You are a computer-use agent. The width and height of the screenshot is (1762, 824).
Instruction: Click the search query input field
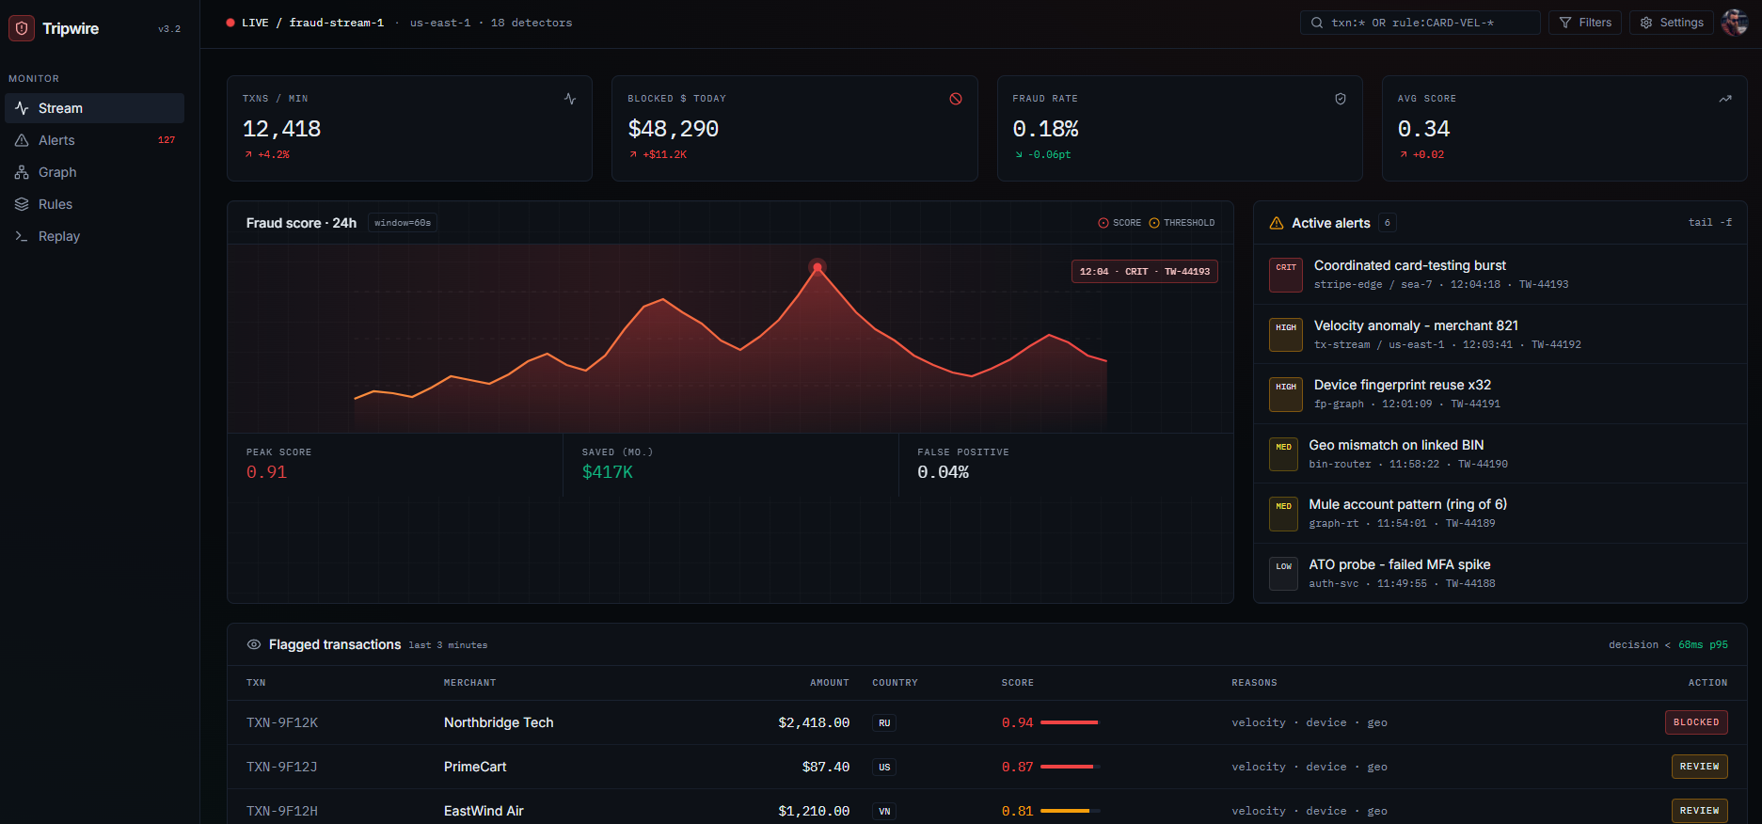coord(1420,23)
